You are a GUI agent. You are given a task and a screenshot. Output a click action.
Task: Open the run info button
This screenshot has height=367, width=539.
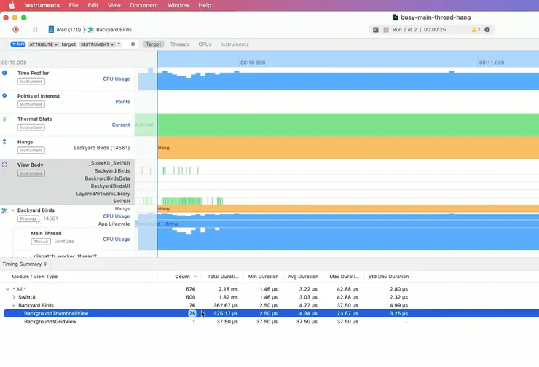[487, 30]
